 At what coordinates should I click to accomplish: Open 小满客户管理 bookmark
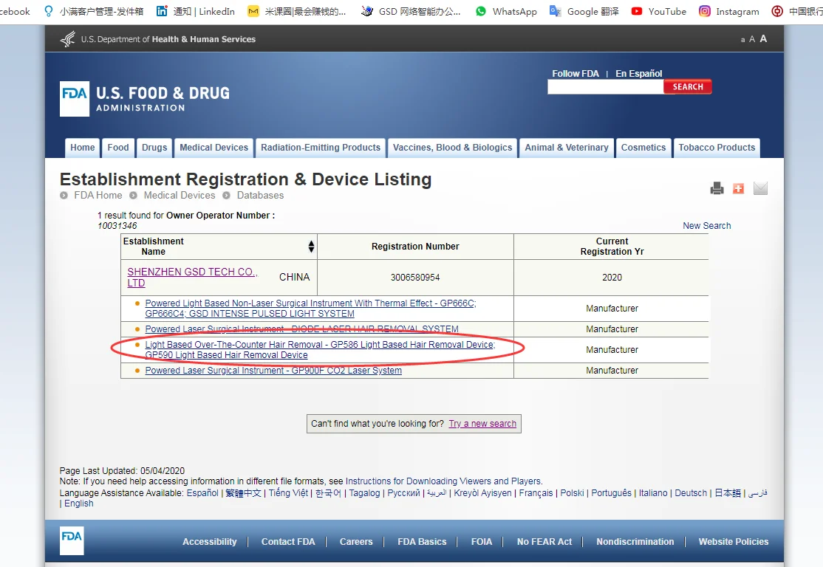pyautogui.click(x=93, y=12)
